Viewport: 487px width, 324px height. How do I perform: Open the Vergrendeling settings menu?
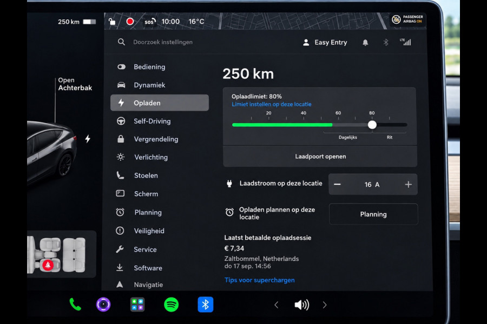[x=160, y=139]
